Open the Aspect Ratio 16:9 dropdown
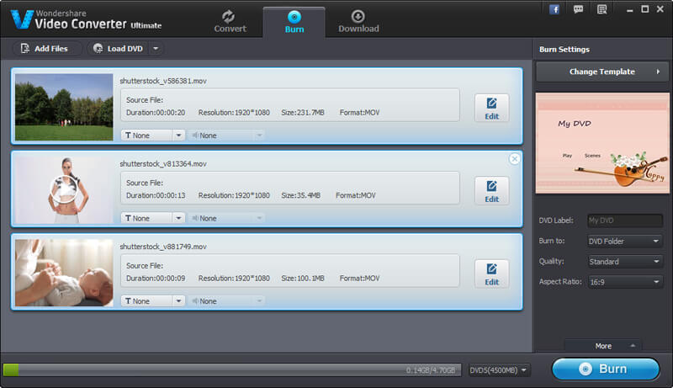 [625, 282]
